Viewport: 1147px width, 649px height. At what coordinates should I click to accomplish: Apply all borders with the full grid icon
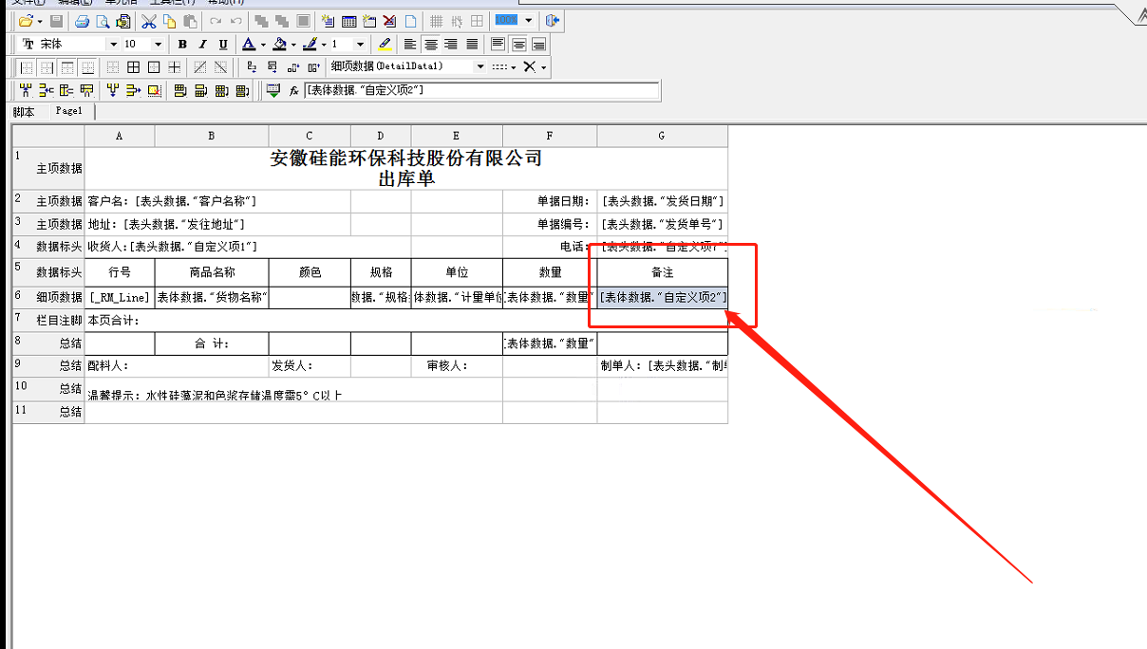pos(133,67)
